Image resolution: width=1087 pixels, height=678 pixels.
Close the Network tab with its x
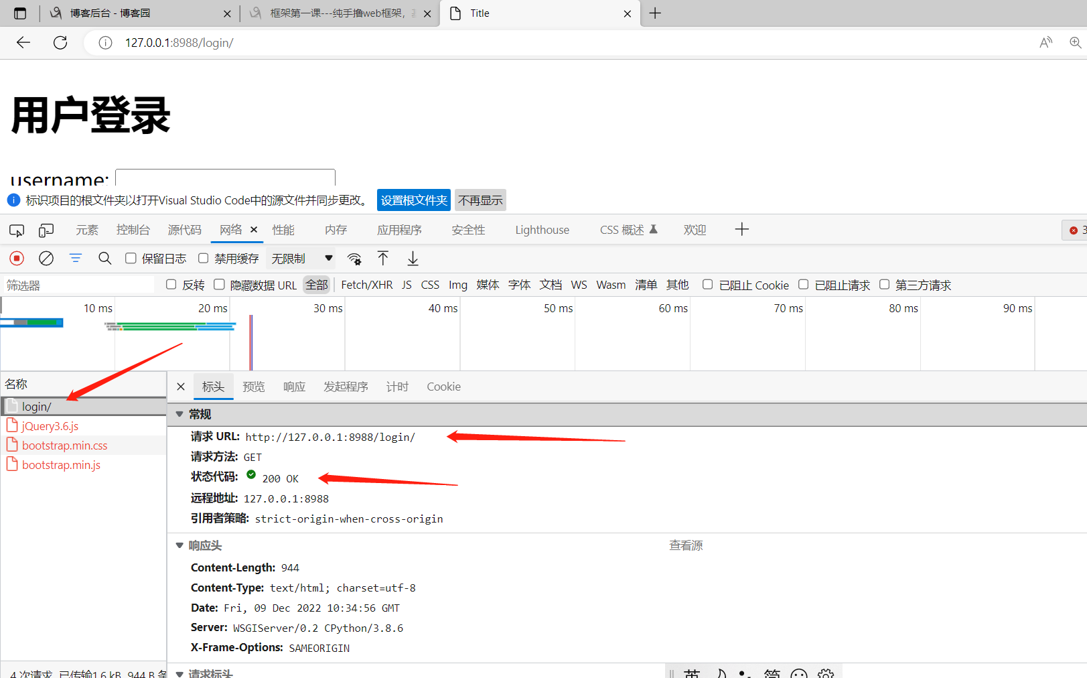pos(254,230)
